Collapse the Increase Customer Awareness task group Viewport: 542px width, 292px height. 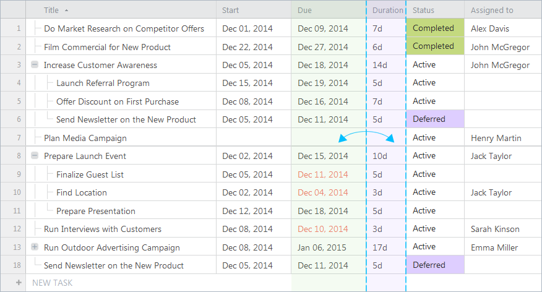coord(35,64)
